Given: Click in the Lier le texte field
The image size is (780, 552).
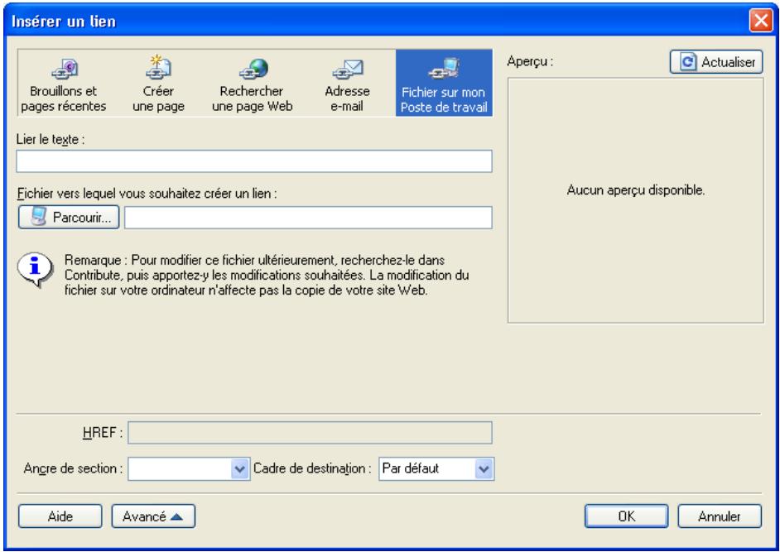Looking at the screenshot, I should (x=254, y=161).
